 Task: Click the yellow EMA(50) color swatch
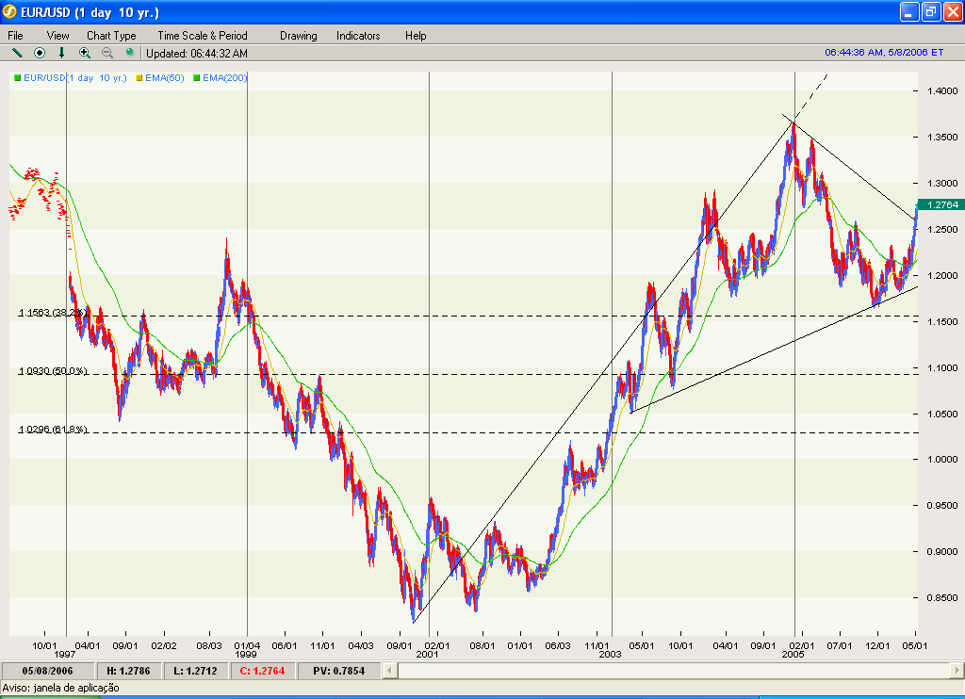[139, 78]
